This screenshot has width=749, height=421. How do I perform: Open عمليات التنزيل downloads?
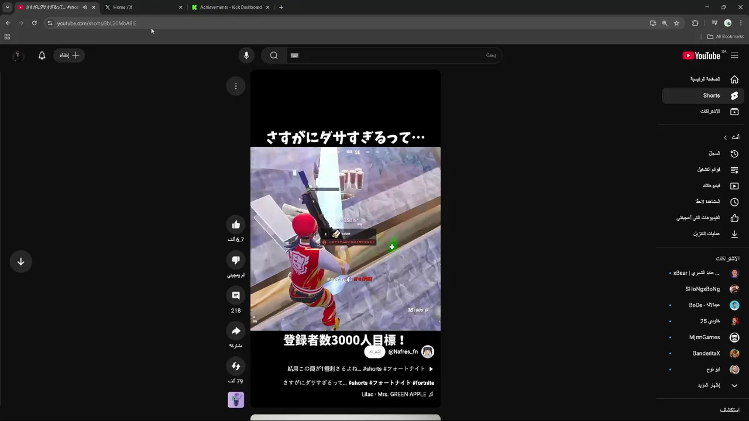coord(703,234)
